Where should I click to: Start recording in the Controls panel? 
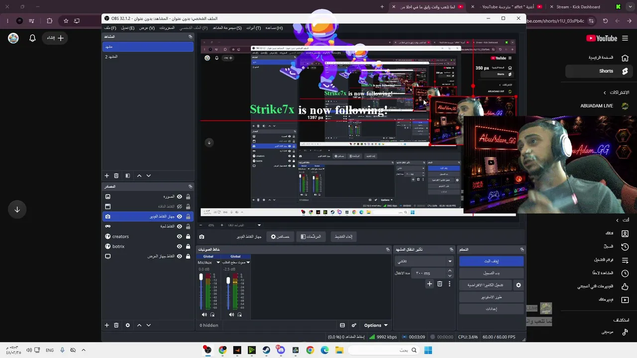(x=491, y=273)
